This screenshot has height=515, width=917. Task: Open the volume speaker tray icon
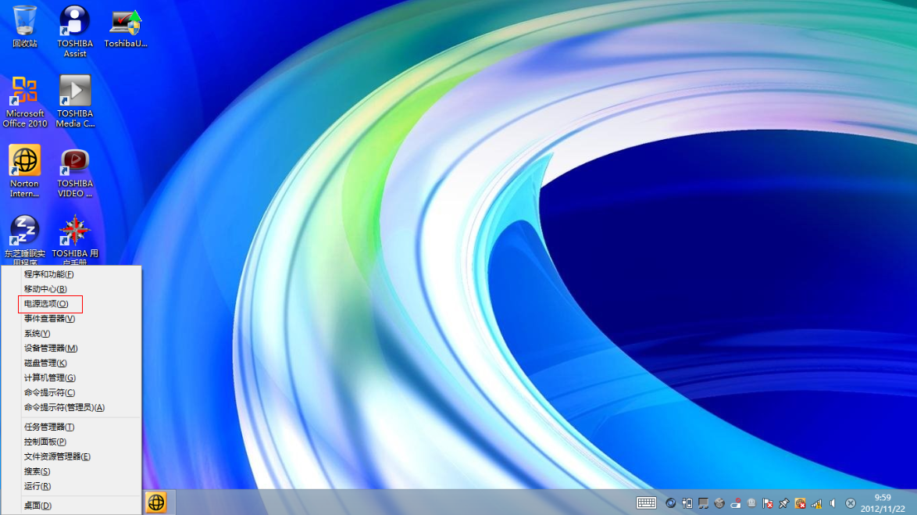pyautogui.click(x=833, y=503)
